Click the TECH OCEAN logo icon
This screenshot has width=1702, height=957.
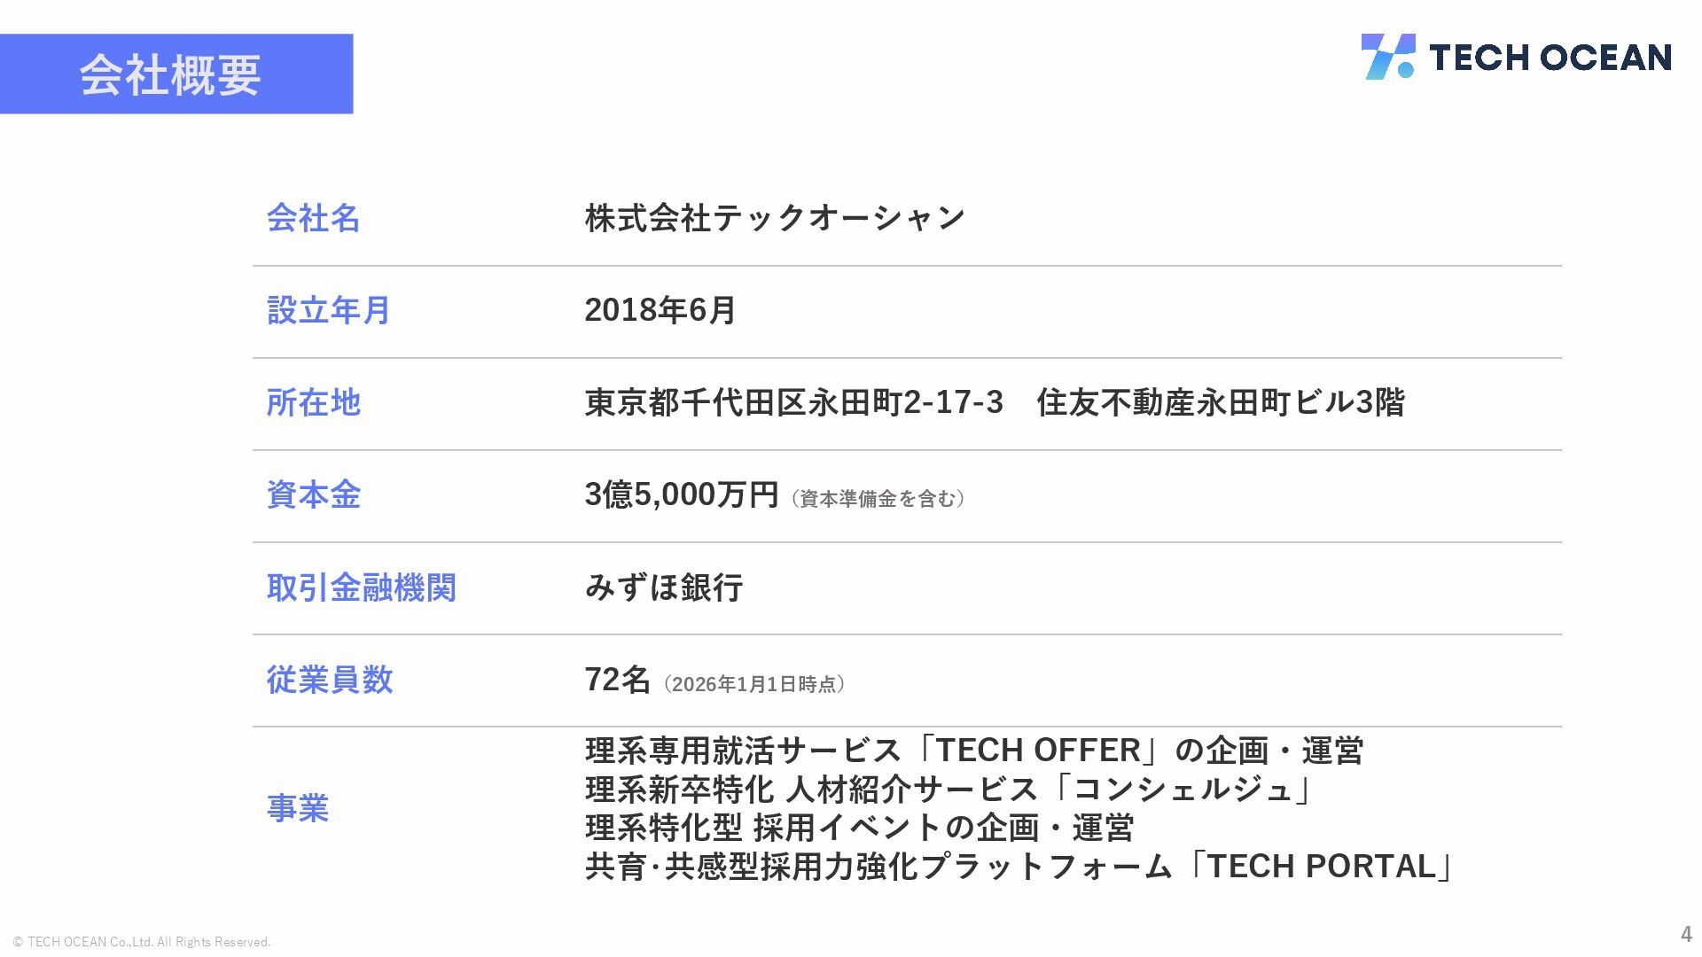[x=1387, y=57]
